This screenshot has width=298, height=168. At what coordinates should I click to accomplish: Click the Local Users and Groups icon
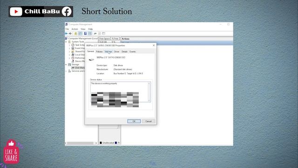73,55
